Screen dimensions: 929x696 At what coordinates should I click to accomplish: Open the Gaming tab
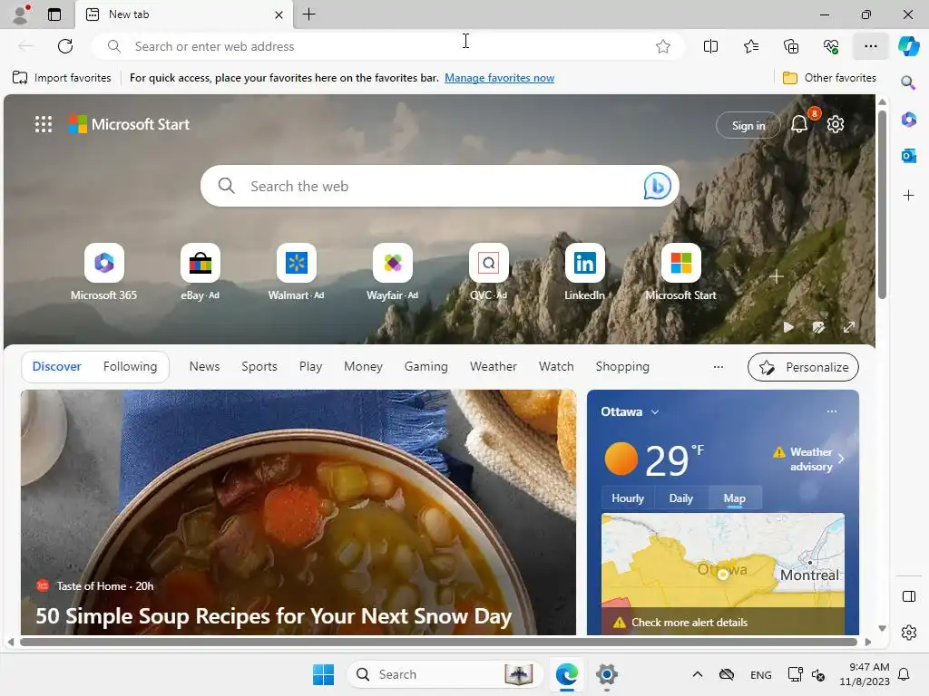(x=426, y=366)
